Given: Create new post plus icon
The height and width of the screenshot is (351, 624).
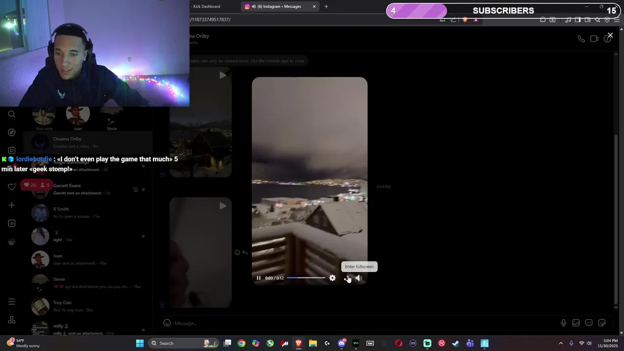Looking at the screenshot, I should pos(12,205).
